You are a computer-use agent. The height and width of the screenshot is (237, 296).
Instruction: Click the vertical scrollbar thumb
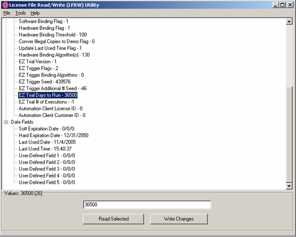(289, 134)
